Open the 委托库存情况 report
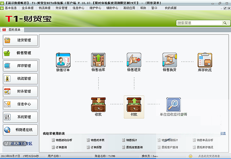The image size is (231, 159). pos(203,147)
